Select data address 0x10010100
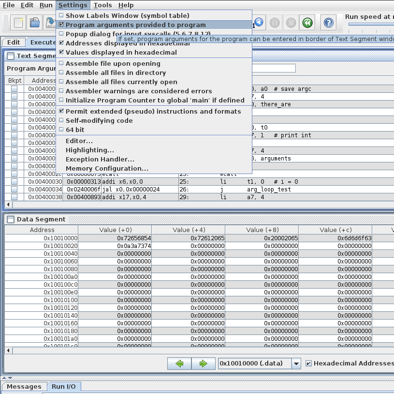This screenshot has height=394, width=394. pos(42,300)
